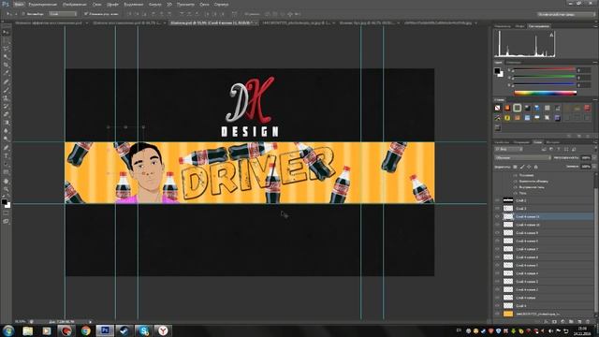Click the Windows Start button
This screenshot has height=337, width=599.
pyautogui.click(x=8, y=330)
